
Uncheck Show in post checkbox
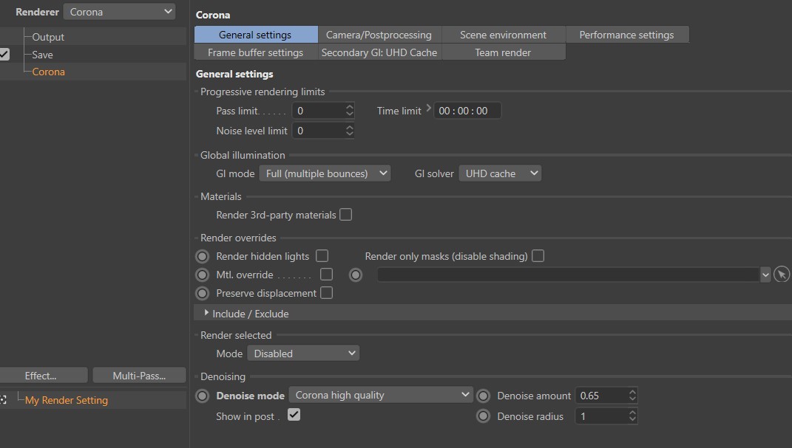click(294, 415)
